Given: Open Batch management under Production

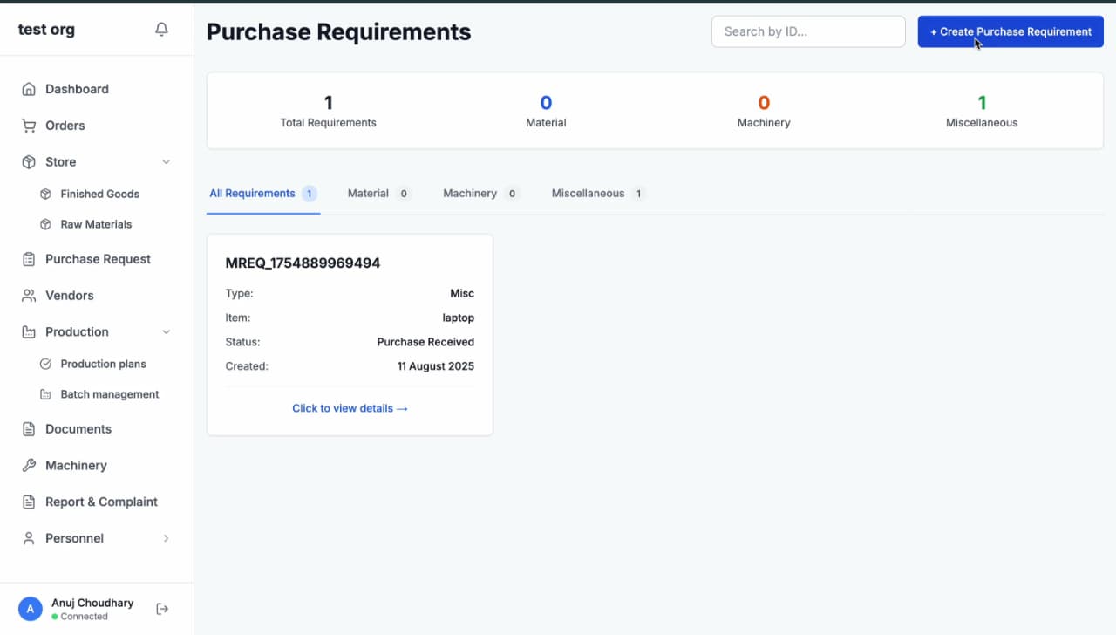Looking at the screenshot, I should click(109, 394).
